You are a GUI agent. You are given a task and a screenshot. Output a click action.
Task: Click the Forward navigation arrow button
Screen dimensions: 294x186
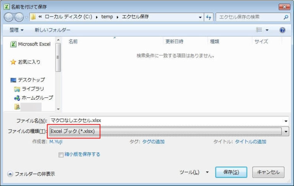(x=19, y=17)
